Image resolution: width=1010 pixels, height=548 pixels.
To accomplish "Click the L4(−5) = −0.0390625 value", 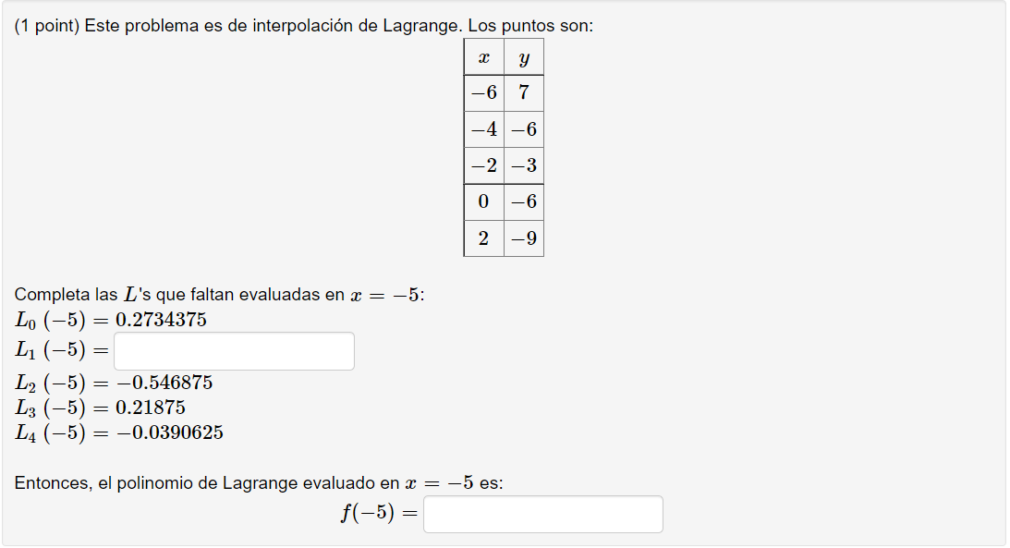I will tap(169, 432).
